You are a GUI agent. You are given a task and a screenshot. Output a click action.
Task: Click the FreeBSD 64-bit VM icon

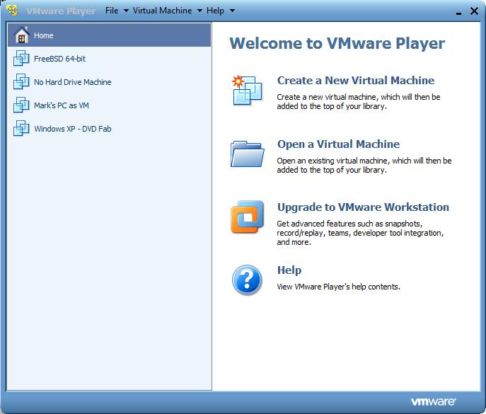coord(21,59)
